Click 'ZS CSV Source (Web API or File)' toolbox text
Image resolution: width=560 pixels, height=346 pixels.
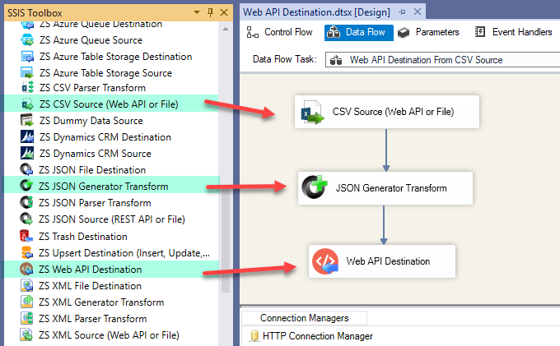(x=109, y=104)
